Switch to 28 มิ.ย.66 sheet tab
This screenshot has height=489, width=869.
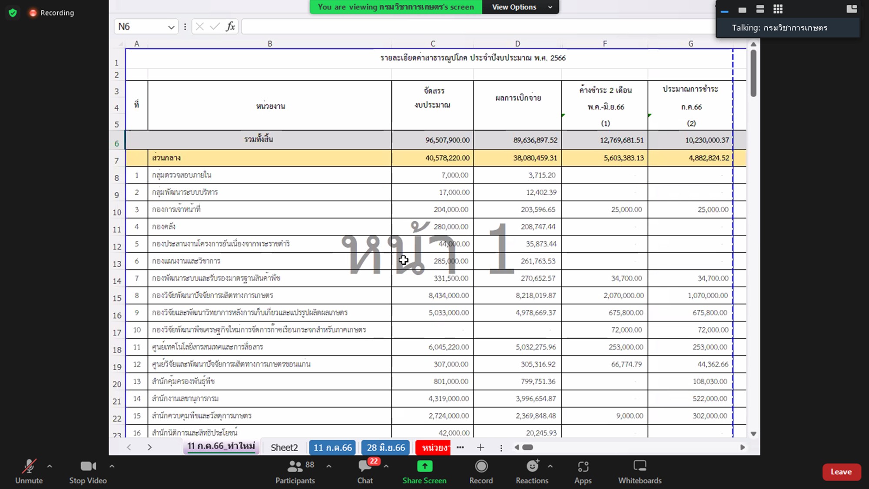[x=386, y=447]
